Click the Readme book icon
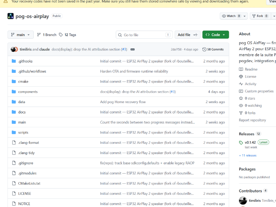This screenshot has height=207, width=276. coord(241,69)
